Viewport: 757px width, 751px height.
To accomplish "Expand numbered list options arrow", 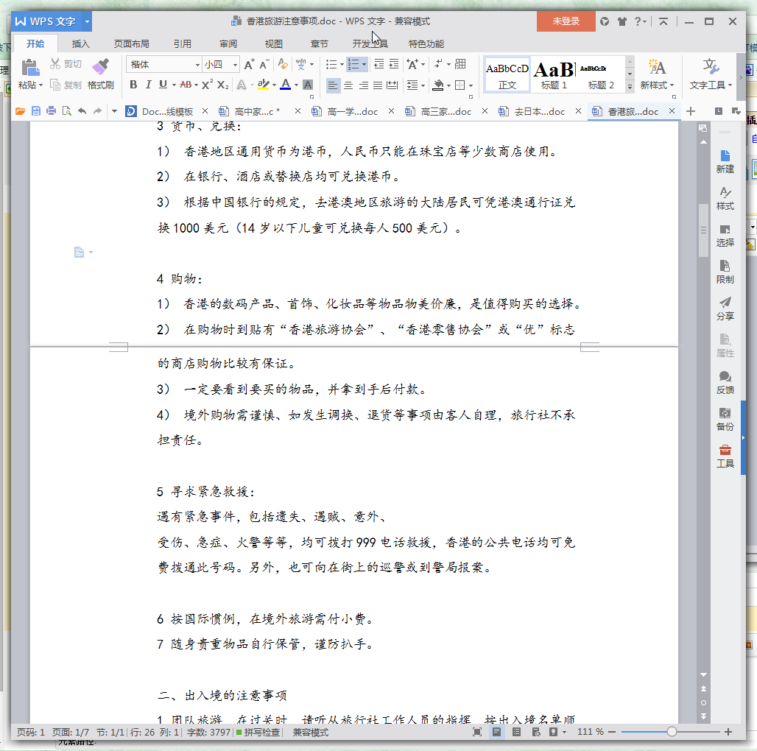I will [x=364, y=65].
